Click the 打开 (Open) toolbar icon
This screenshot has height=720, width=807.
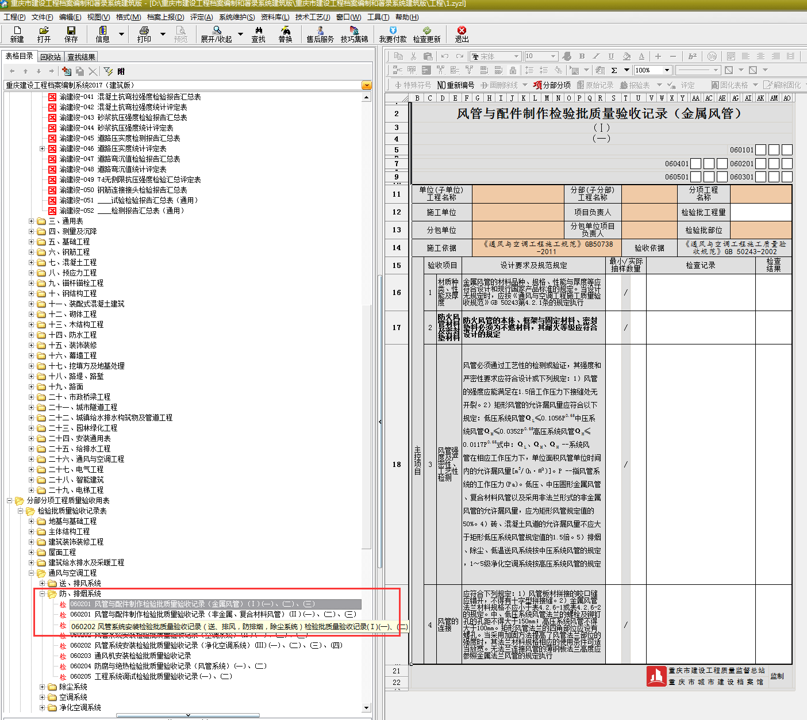[x=44, y=34]
